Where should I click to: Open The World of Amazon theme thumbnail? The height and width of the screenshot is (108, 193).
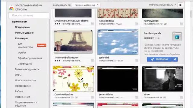73,42
